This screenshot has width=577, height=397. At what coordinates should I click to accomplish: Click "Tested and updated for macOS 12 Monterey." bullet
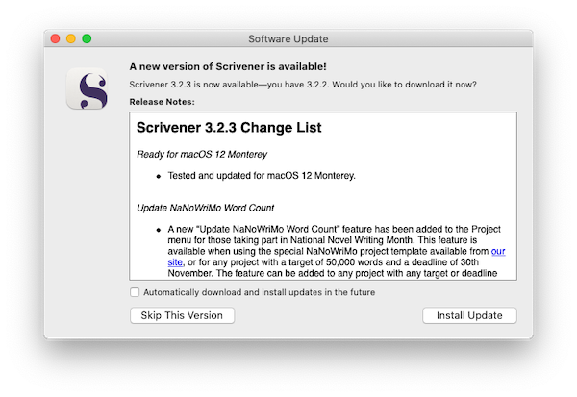[262, 176]
